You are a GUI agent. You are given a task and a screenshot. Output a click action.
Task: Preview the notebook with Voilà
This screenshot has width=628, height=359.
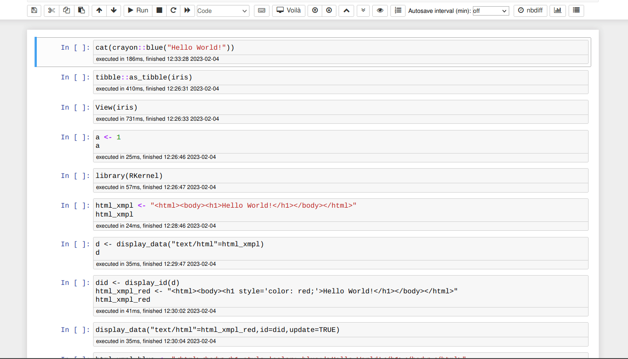289,10
